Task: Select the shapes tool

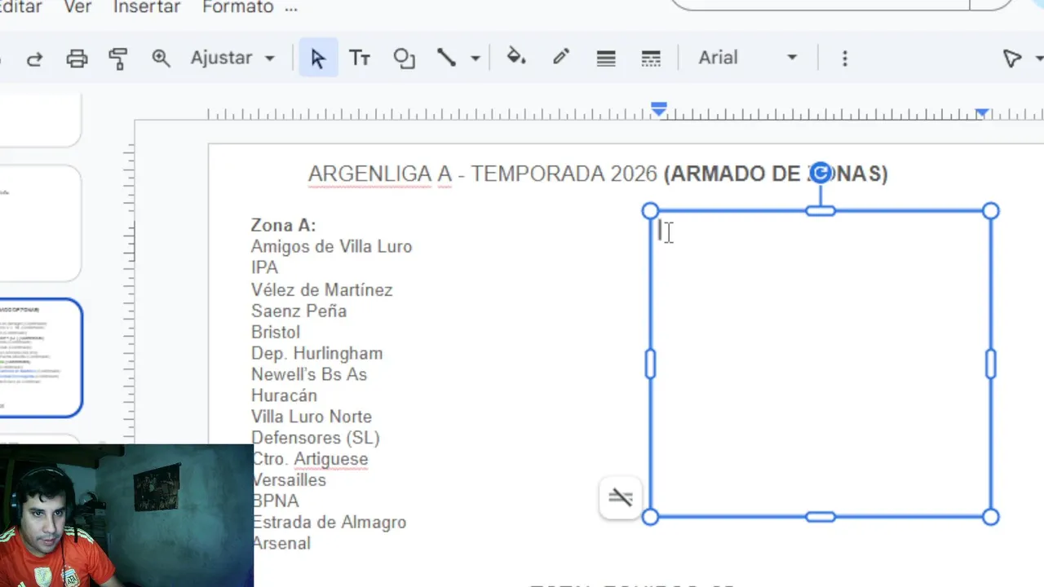Action: tap(404, 58)
